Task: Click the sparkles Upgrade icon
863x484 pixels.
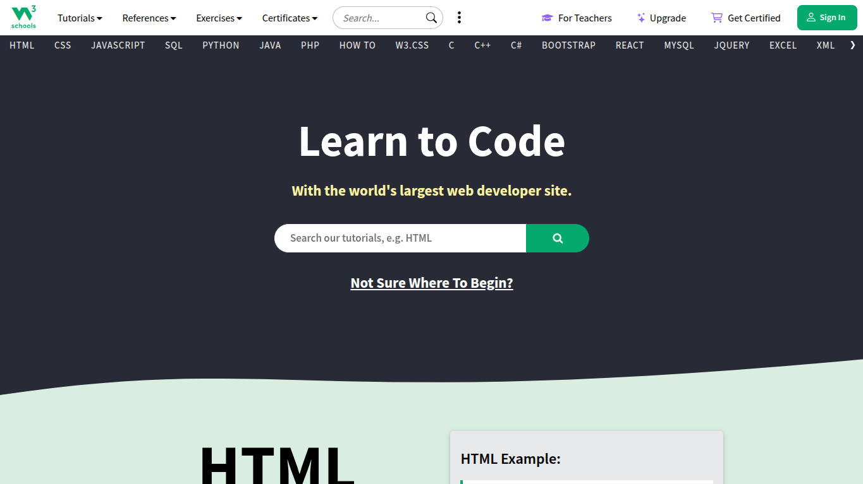Action: (x=641, y=18)
